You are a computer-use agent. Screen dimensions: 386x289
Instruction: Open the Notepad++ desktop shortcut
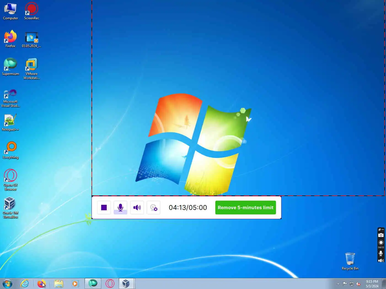click(x=10, y=122)
